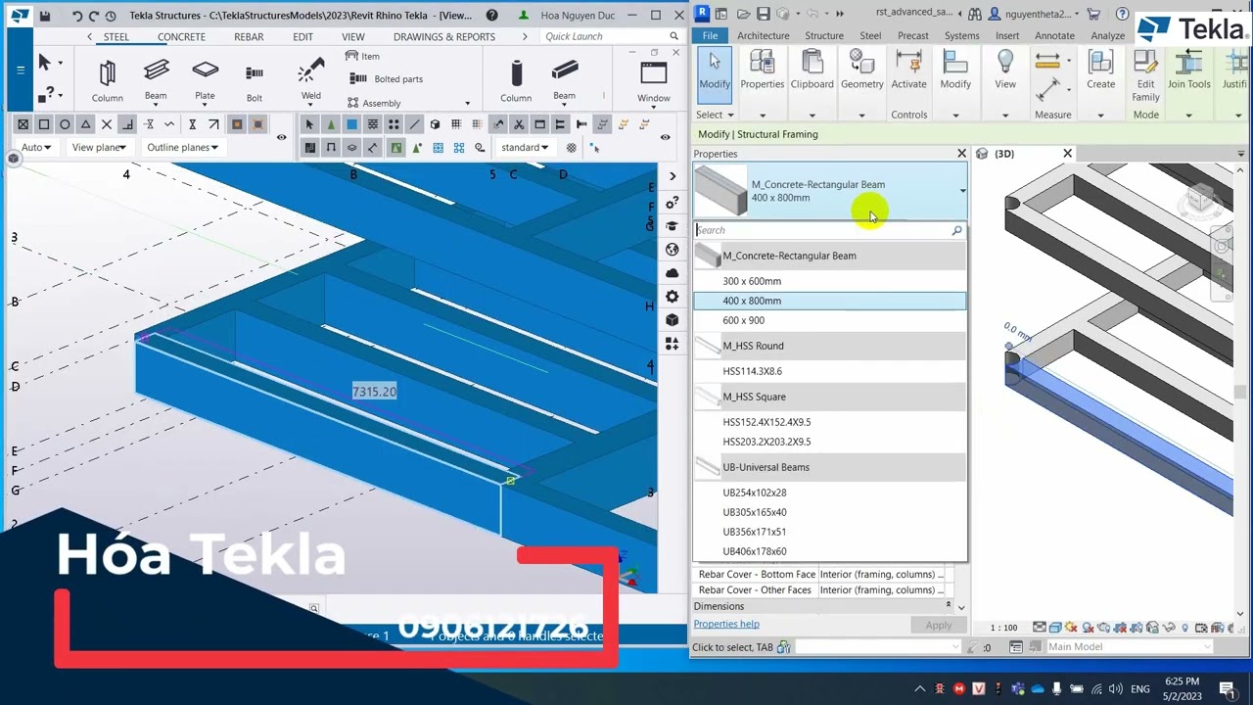This screenshot has width=1253, height=705.
Task: Click the Revit help question mark icon
Action: tap(1122, 14)
